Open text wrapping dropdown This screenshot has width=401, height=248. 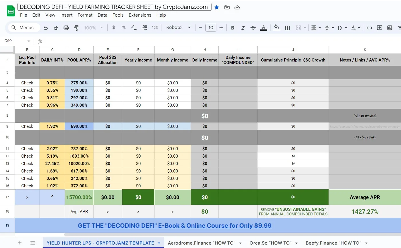pos(342,28)
